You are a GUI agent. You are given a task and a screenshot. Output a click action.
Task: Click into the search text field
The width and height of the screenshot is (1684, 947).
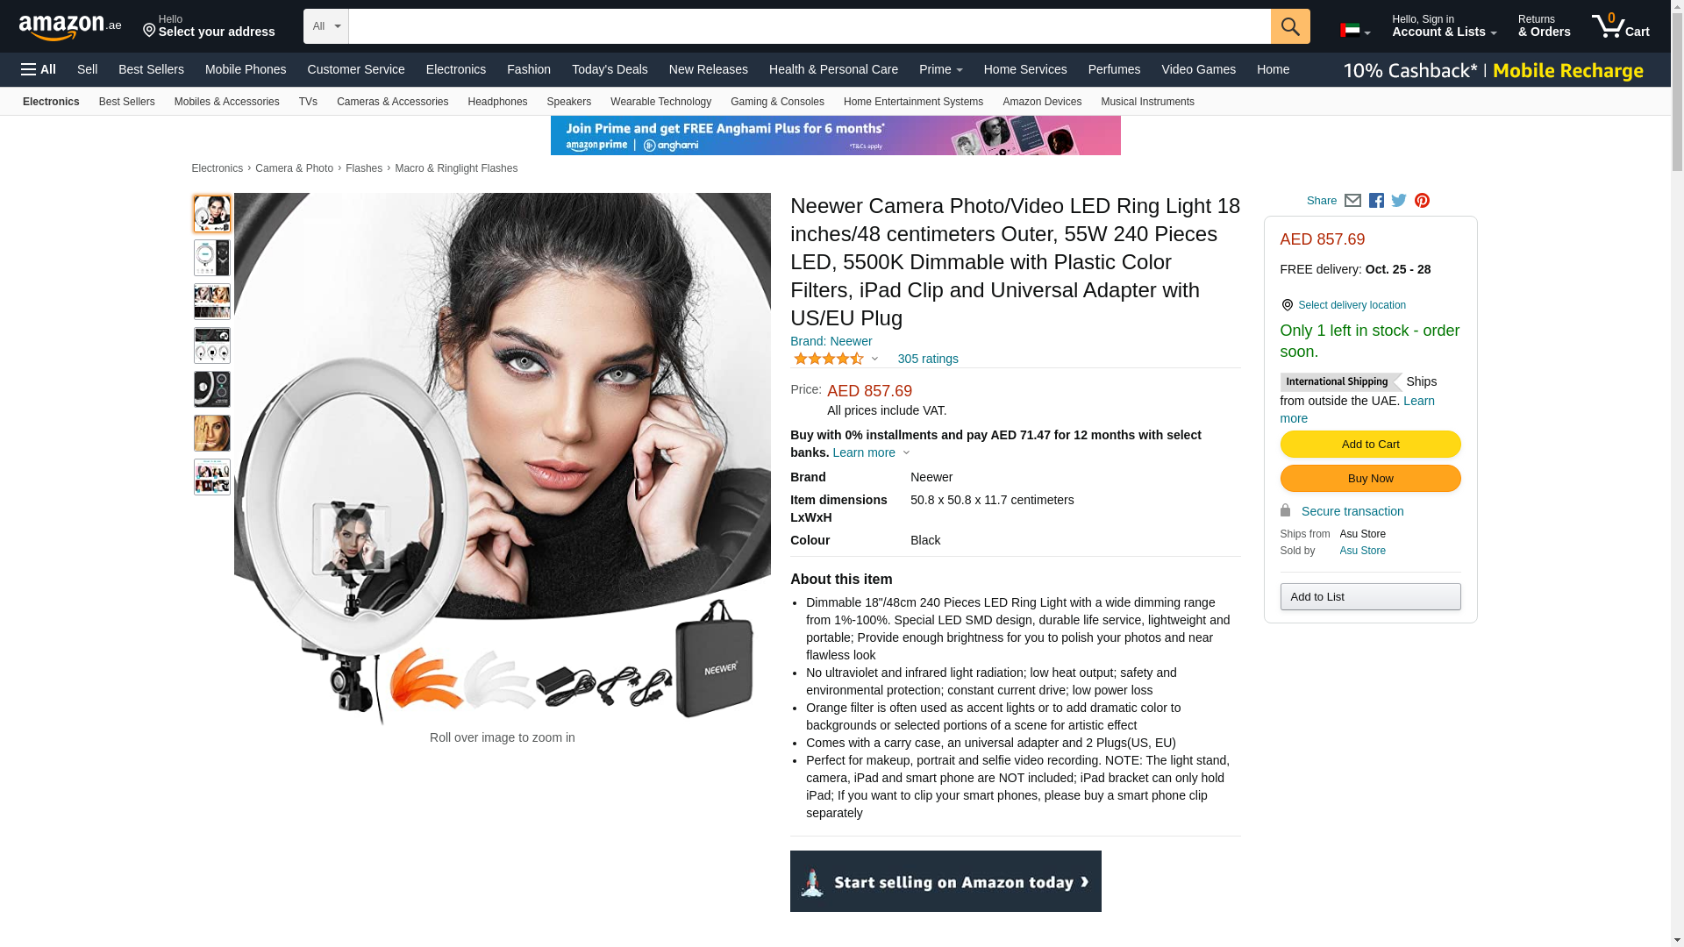coord(810,26)
